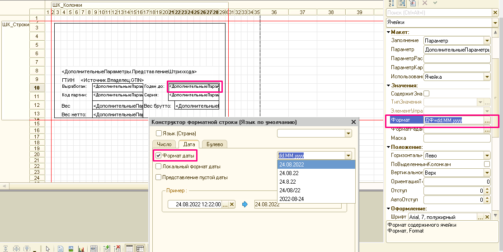Image resolution: width=503 pixels, height=252 pixels.
Task: Switch to the Число tab
Action: pos(164,144)
